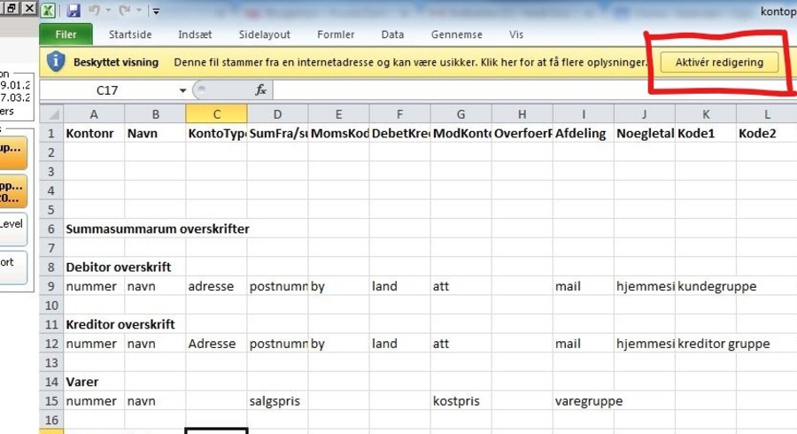Screen dimensions: 797x434
Task: Click the Aktivér redigering button
Action: click(x=719, y=63)
